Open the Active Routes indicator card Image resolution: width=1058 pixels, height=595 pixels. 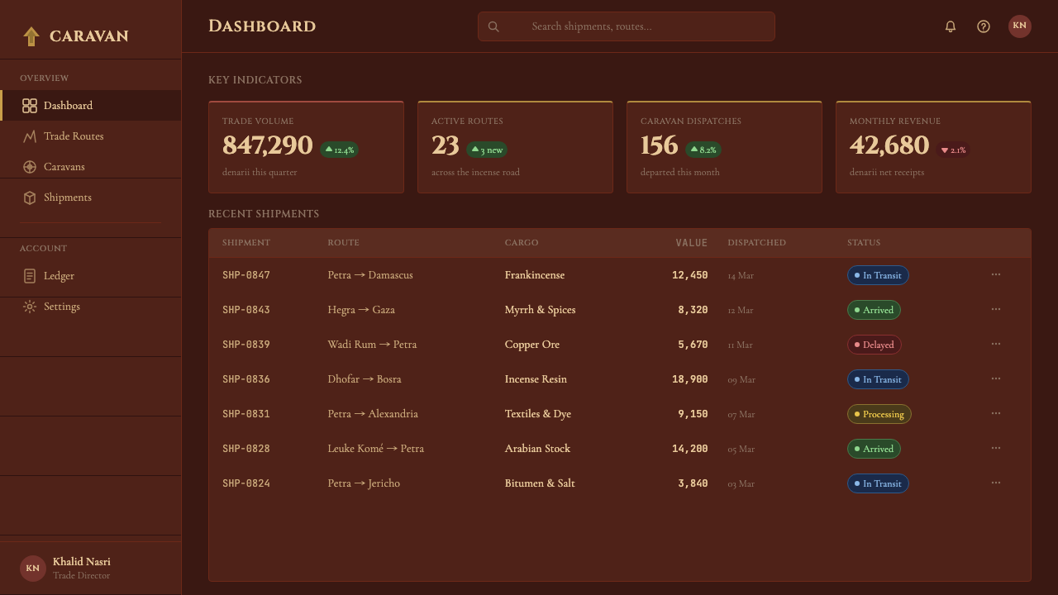pyautogui.click(x=515, y=147)
